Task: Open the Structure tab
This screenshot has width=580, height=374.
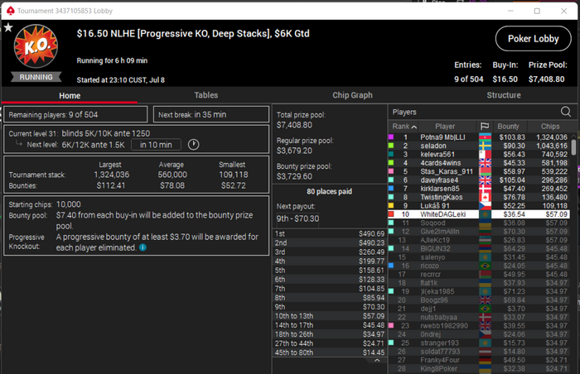Action: (504, 95)
